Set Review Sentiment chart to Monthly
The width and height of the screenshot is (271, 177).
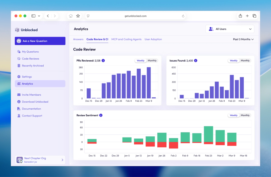(245, 115)
